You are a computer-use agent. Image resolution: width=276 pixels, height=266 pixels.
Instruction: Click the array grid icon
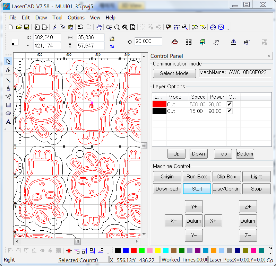(189, 42)
